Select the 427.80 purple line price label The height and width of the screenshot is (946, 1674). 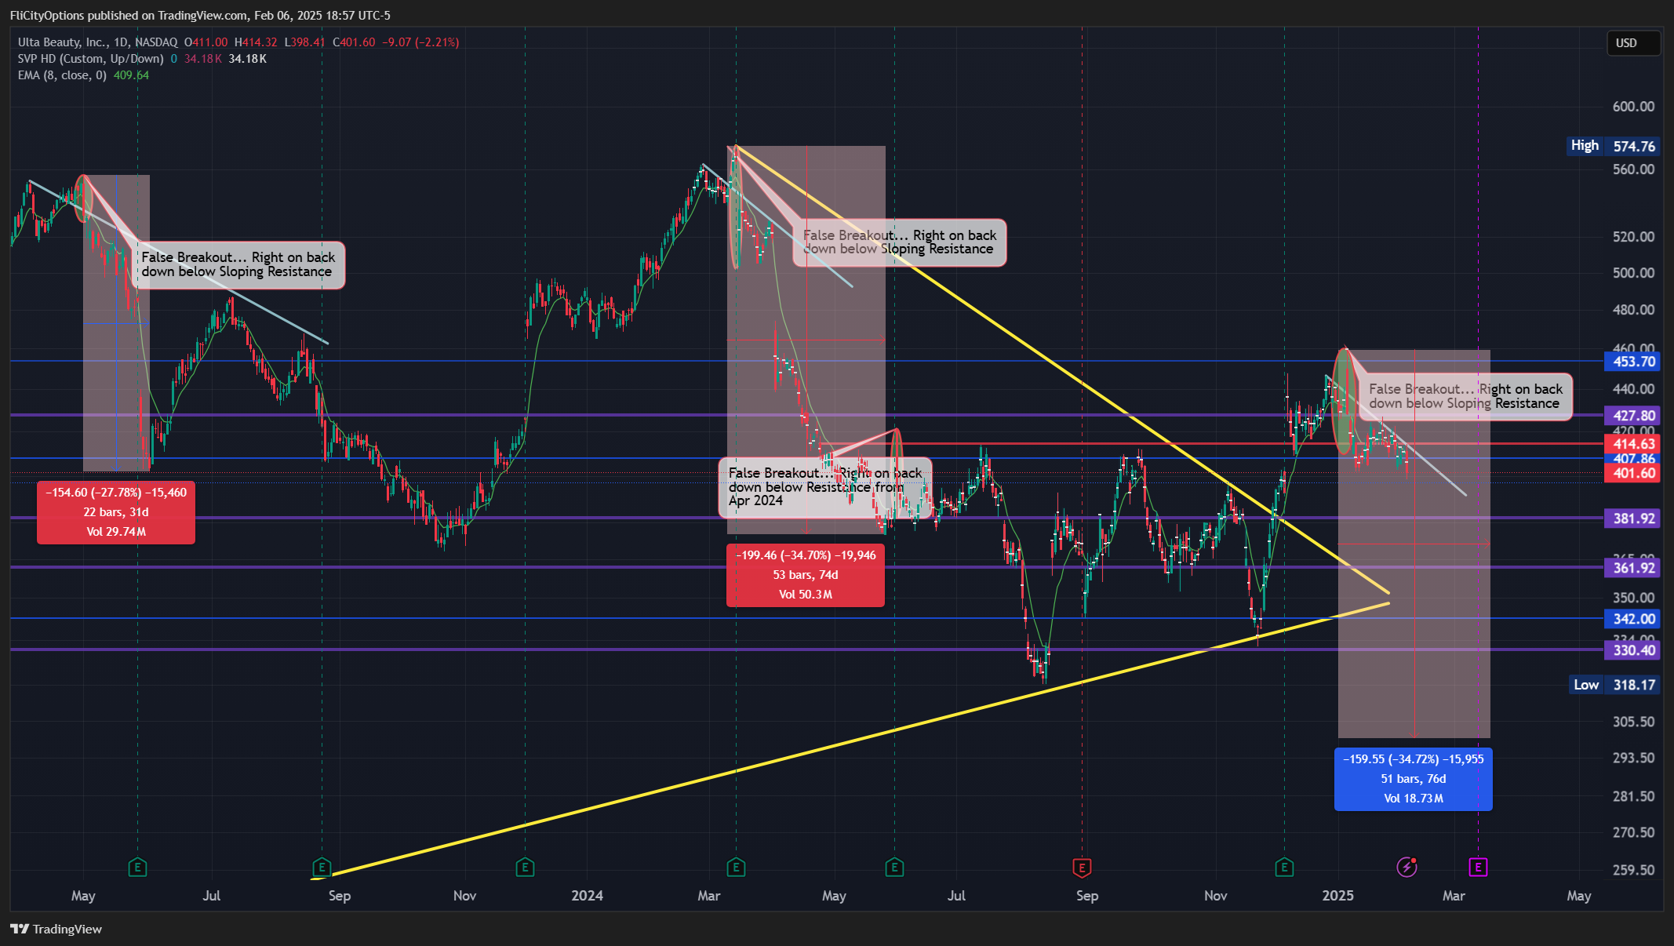pos(1632,416)
